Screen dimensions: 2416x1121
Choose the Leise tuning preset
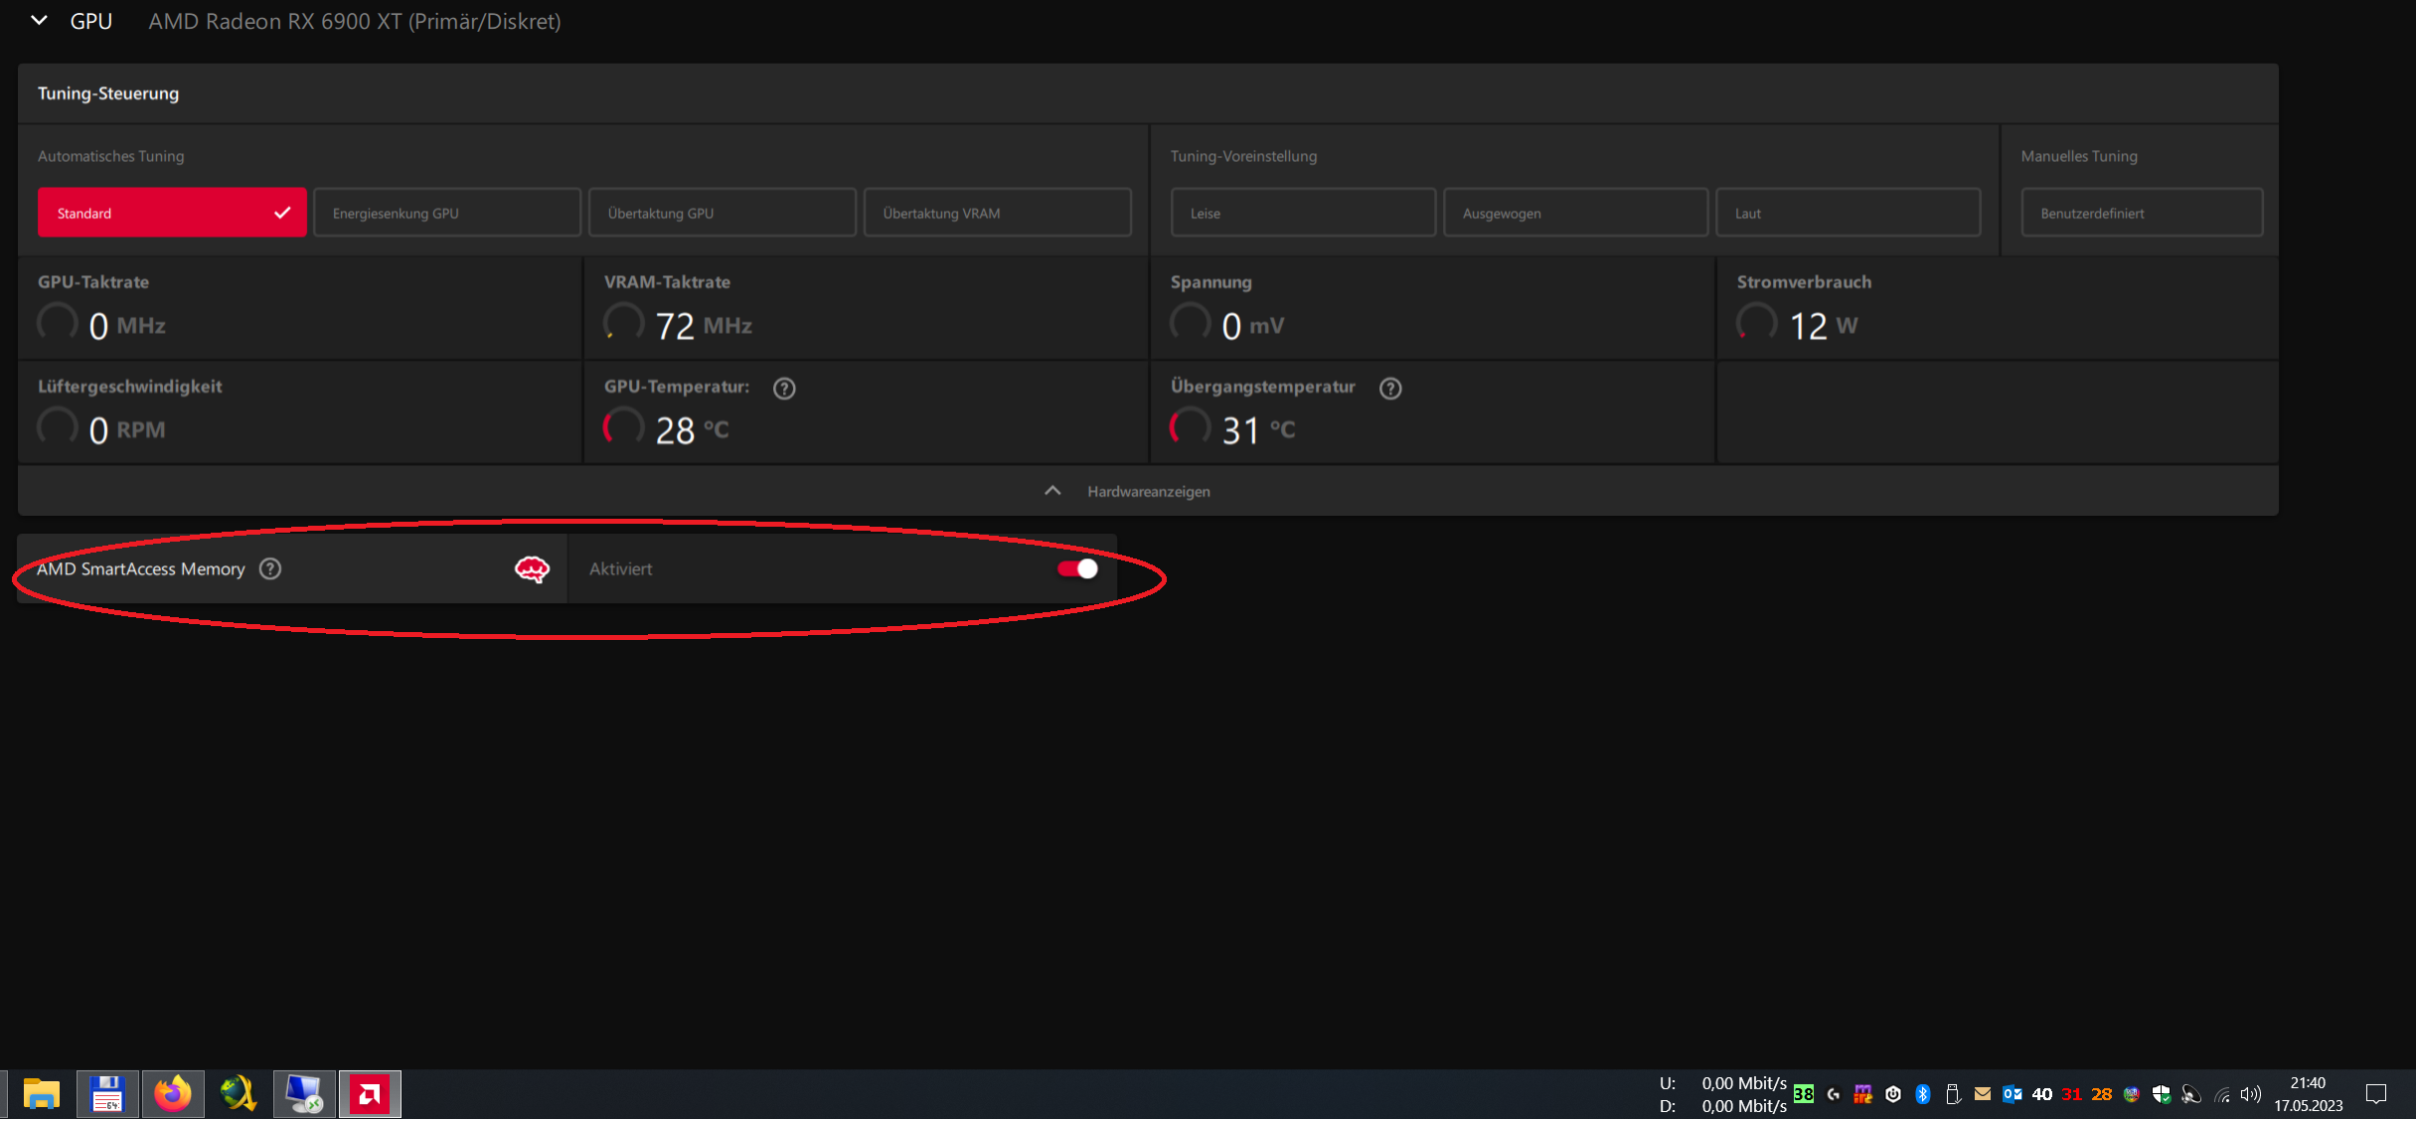click(1302, 213)
